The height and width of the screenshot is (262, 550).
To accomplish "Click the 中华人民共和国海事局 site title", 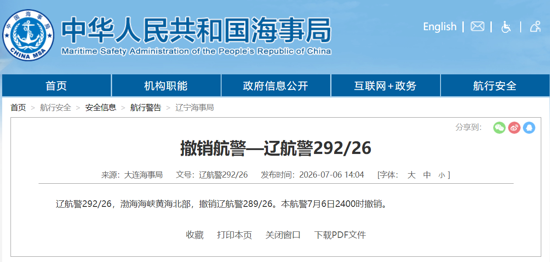I will point(196,29).
